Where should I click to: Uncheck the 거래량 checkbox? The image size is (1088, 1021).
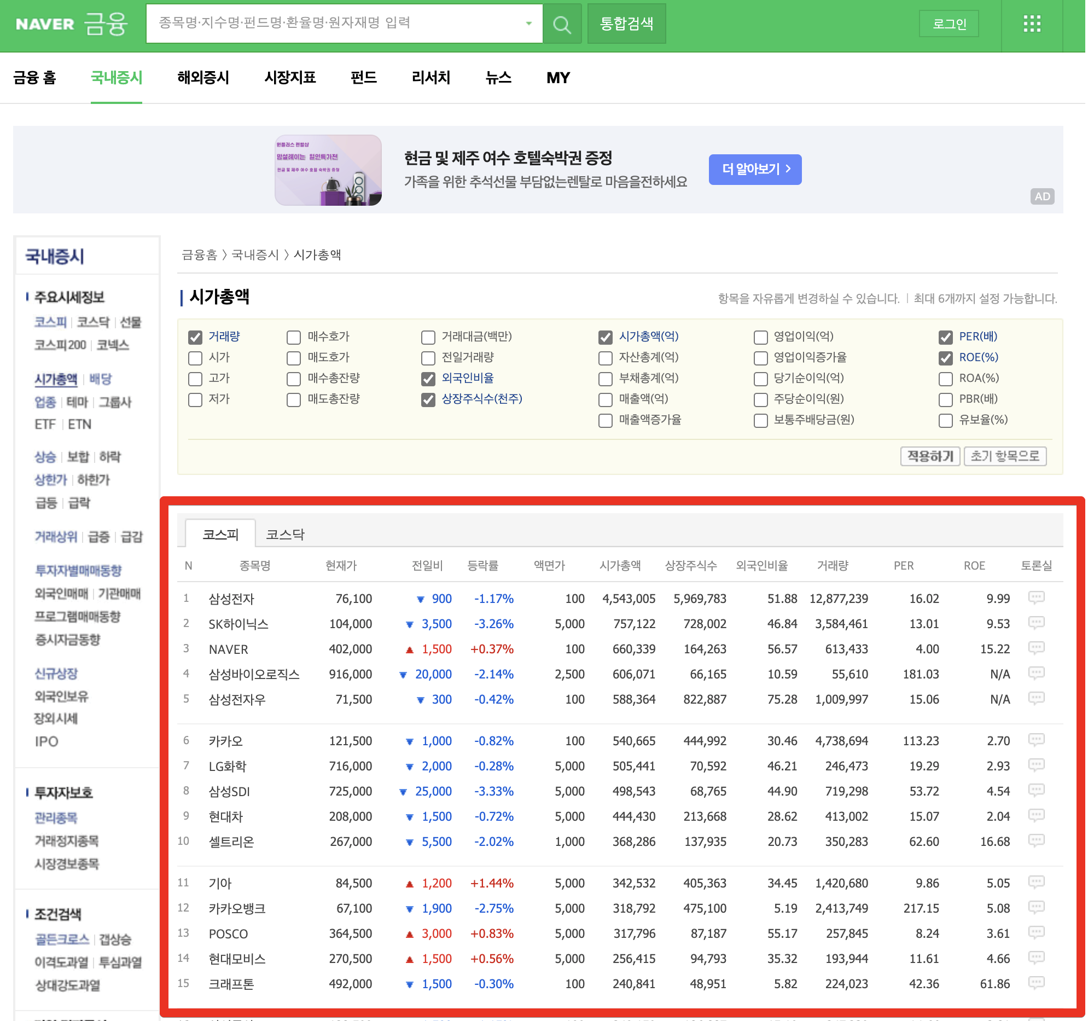coord(195,337)
